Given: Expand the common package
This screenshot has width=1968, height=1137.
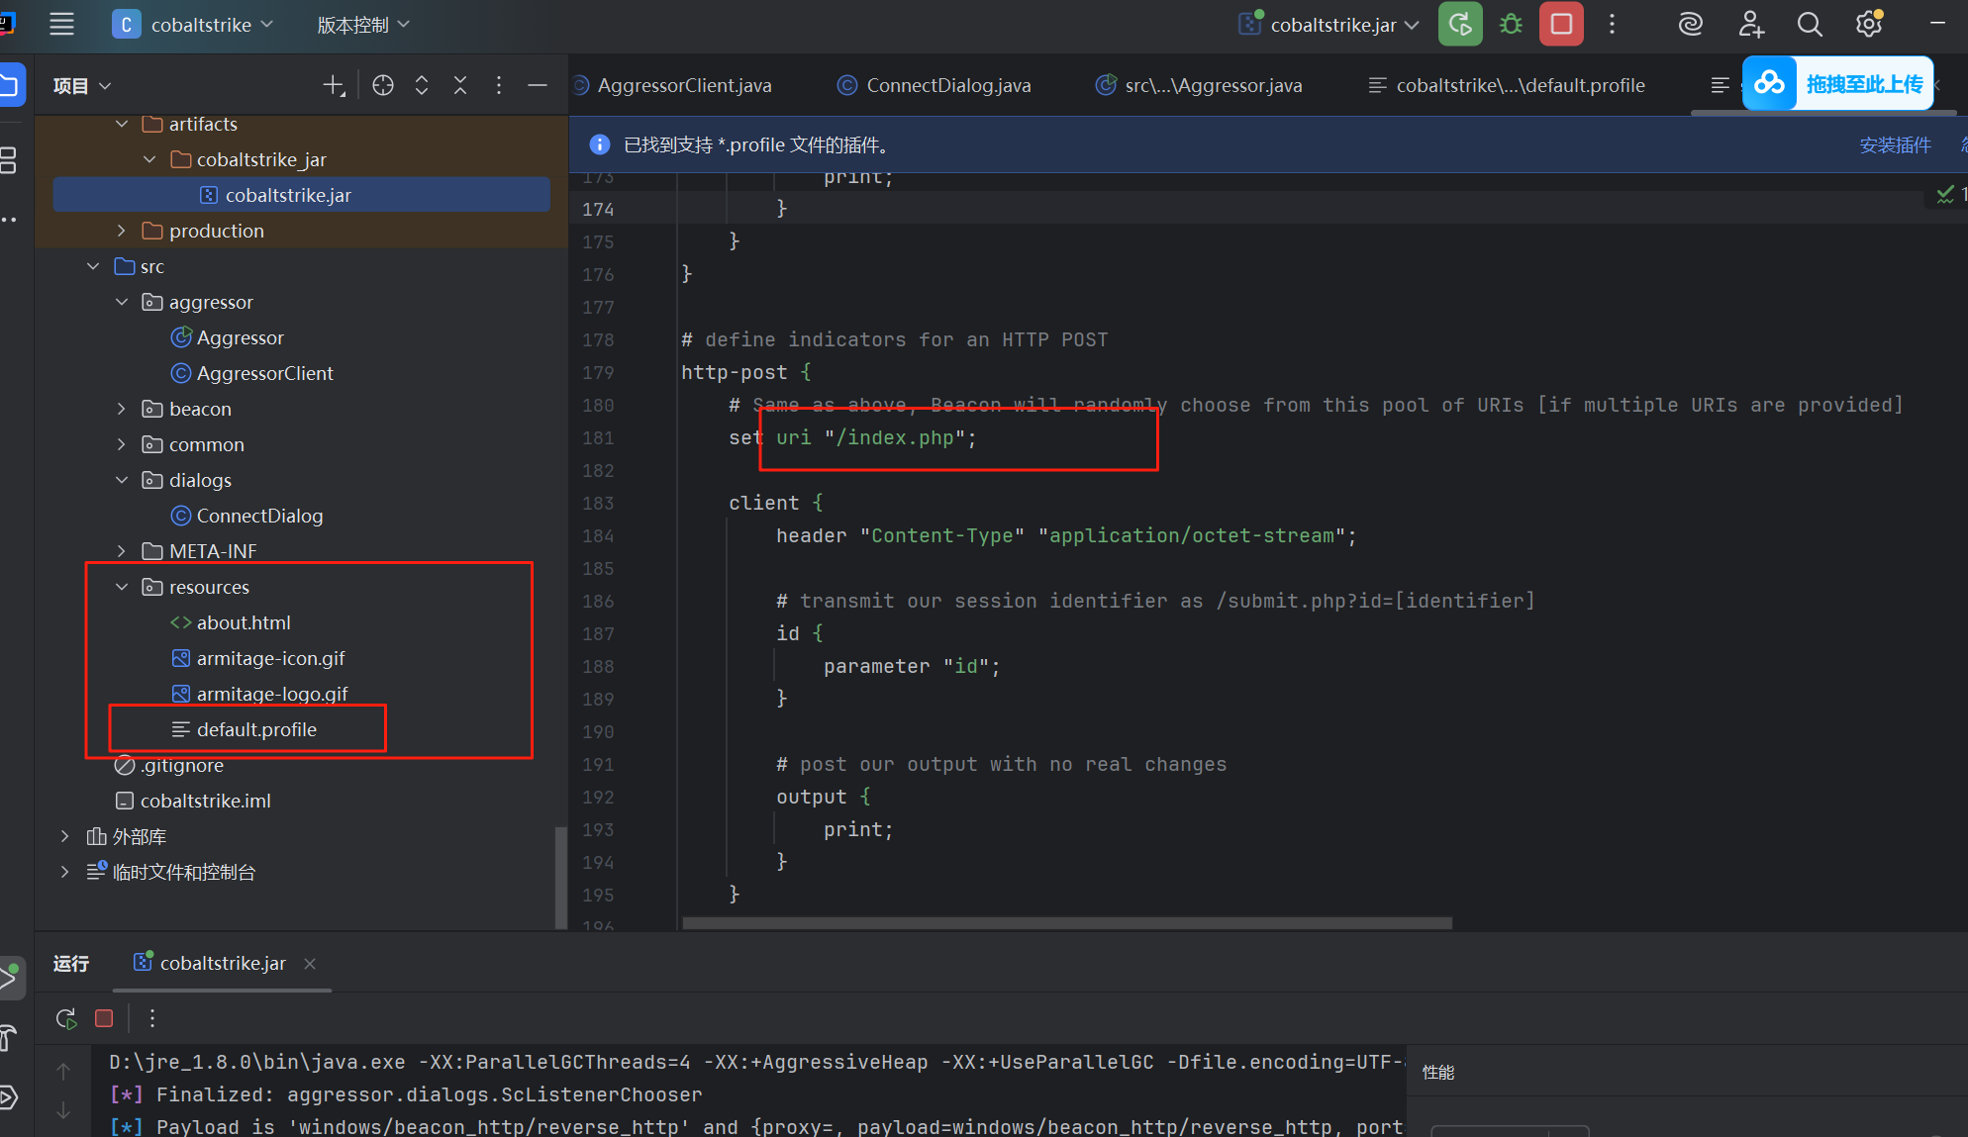Looking at the screenshot, I should click(122, 444).
